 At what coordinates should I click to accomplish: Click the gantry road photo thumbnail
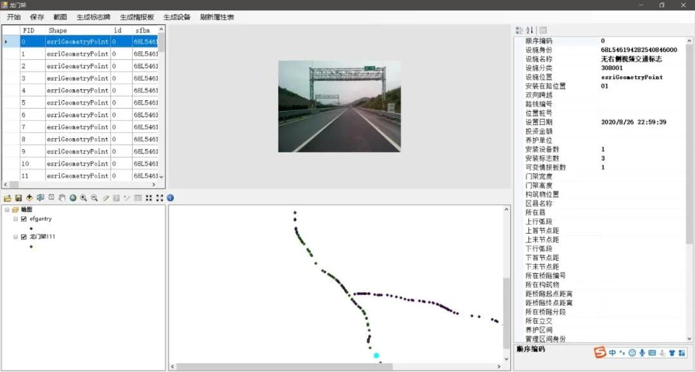click(x=339, y=106)
